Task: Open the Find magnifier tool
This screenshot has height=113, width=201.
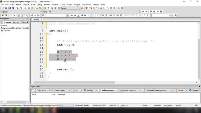Action: tap(37, 8)
